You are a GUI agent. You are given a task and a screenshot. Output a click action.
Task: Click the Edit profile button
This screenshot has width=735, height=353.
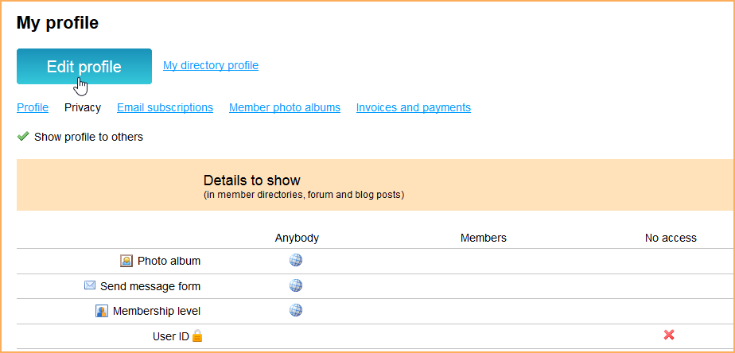84,67
